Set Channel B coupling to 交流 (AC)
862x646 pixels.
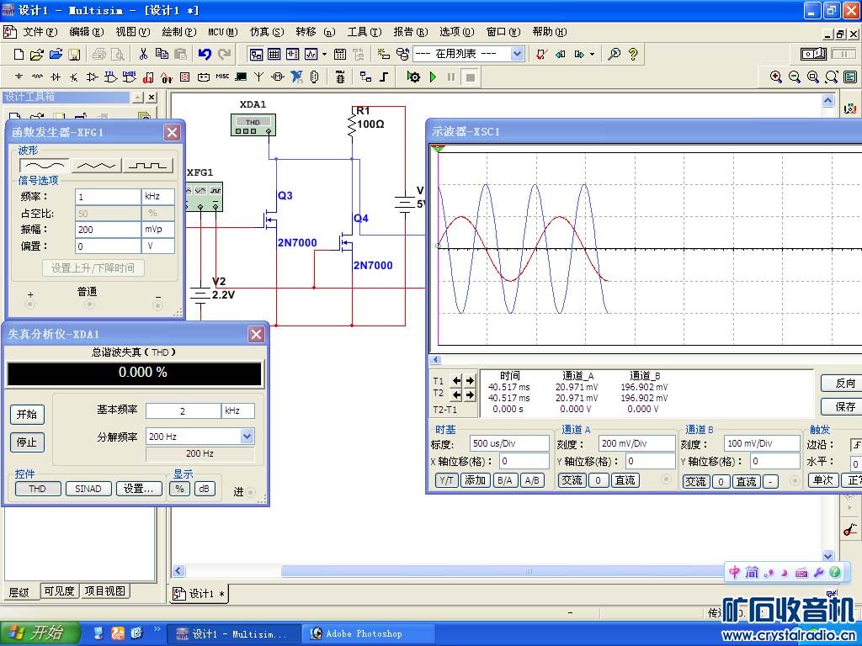click(696, 482)
